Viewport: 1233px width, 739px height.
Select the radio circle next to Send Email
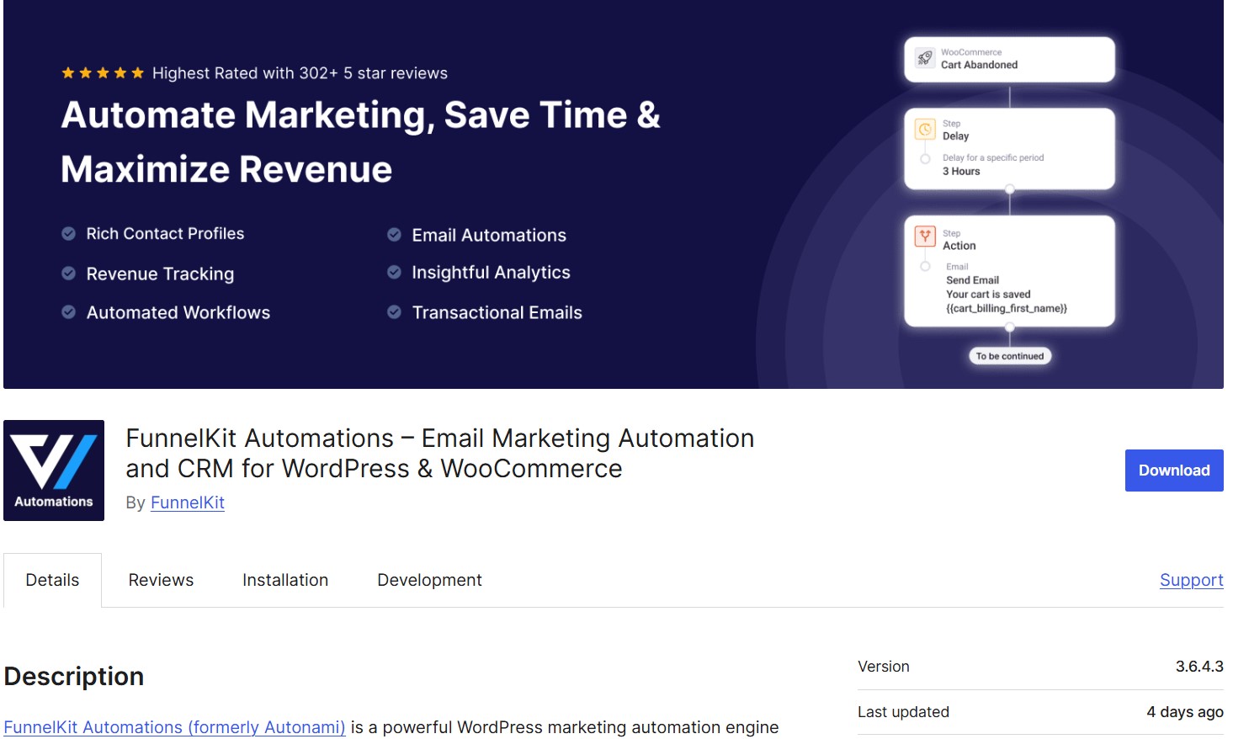(x=925, y=267)
